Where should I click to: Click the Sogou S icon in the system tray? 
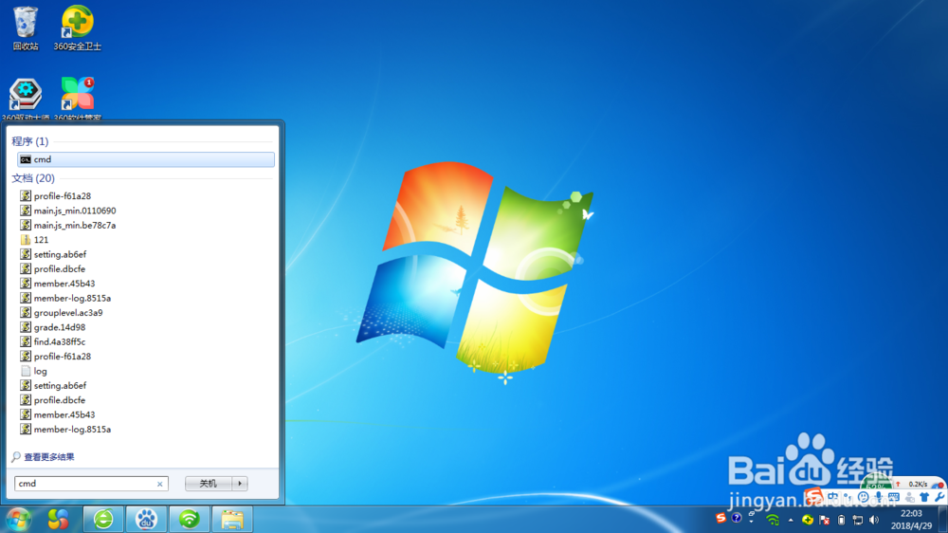pyautogui.click(x=720, y=518)
